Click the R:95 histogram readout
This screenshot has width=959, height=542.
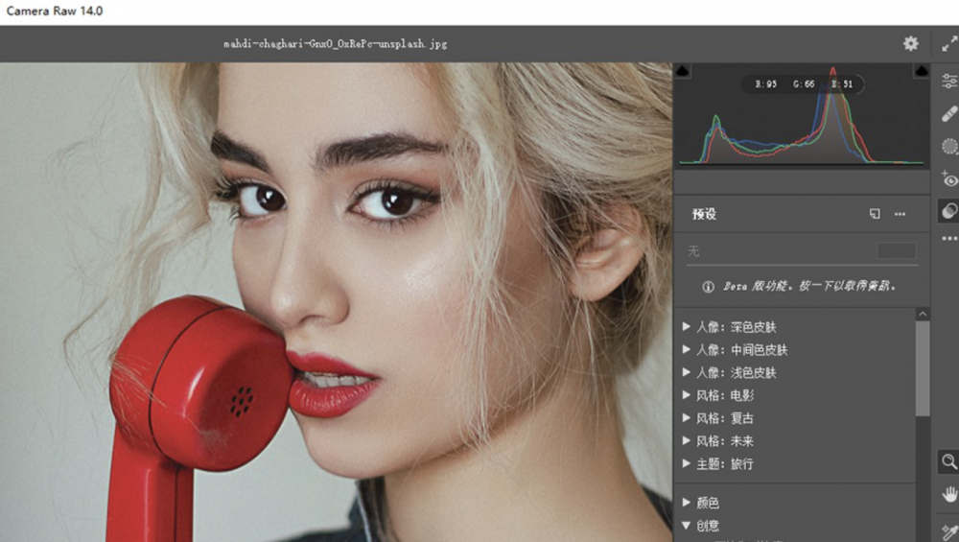[x=765, y=83]
